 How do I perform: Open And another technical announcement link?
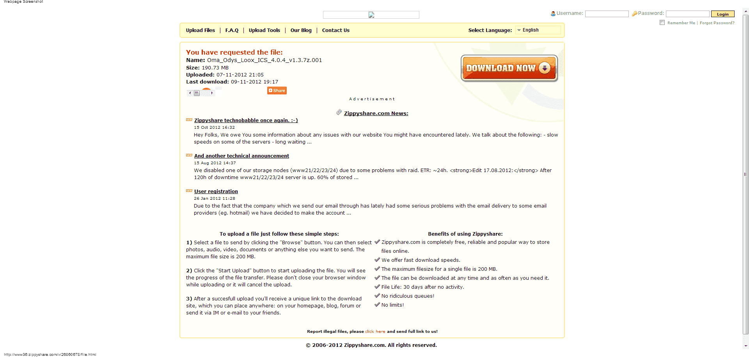pyautogui.click(x=241, y=156)
